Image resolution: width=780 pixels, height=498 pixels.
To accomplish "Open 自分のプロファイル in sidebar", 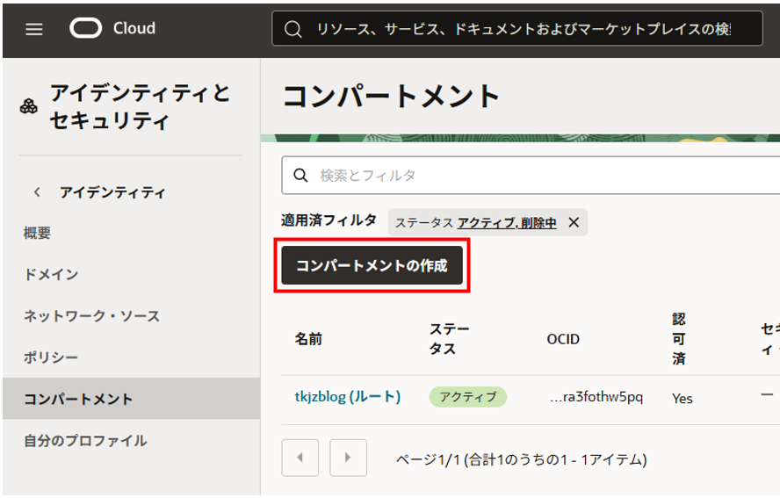I will [x=85, y=440].
